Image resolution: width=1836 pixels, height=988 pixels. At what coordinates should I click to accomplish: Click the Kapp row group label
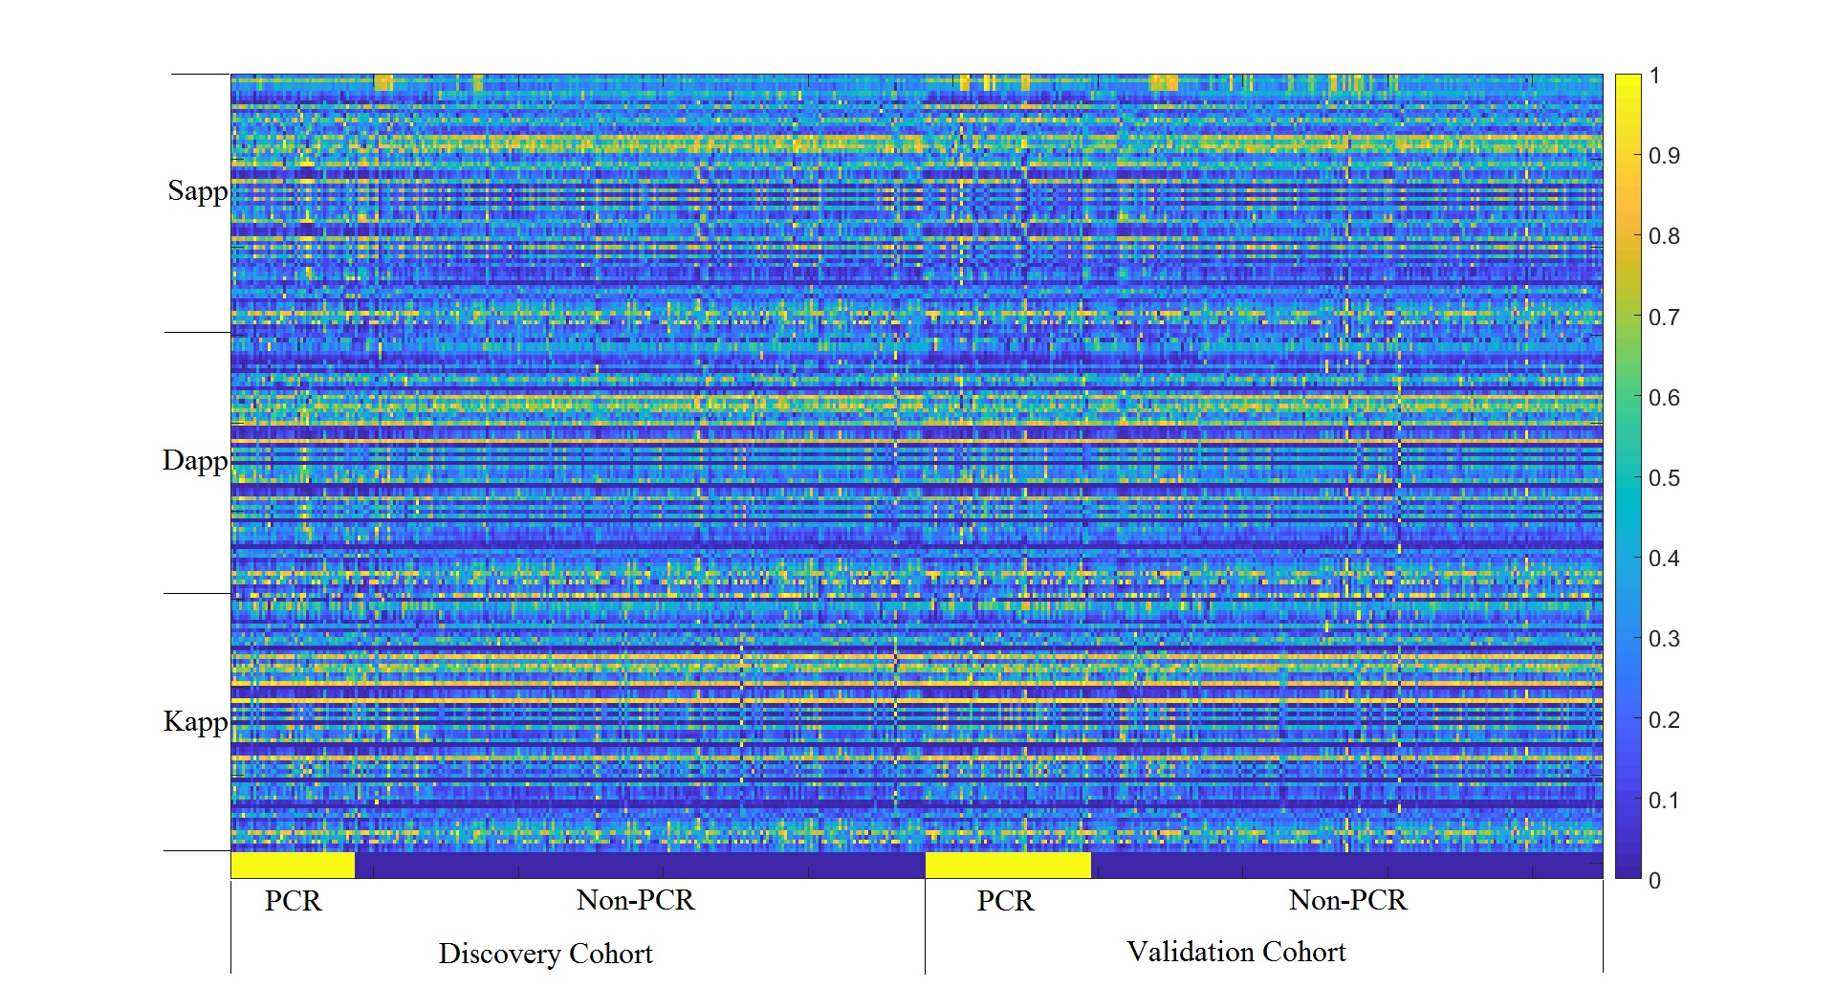195,722
